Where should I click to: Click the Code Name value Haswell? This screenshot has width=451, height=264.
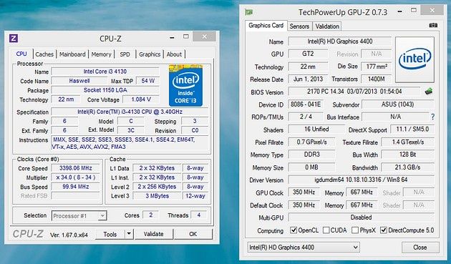79,81
